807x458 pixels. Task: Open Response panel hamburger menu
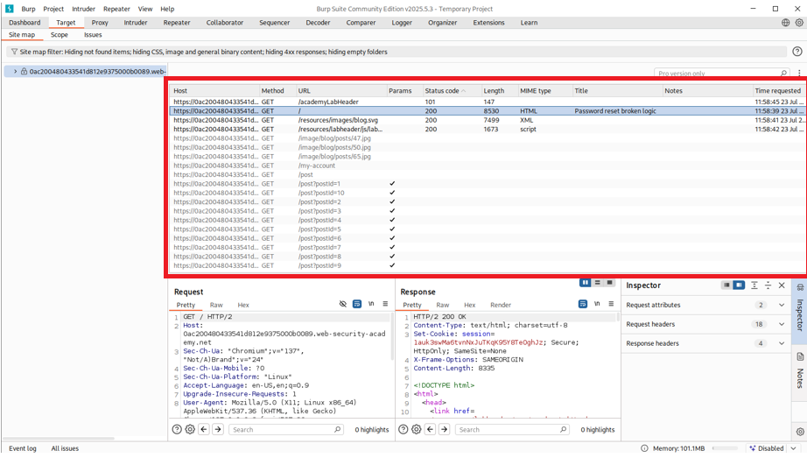(x=612, y=304)
